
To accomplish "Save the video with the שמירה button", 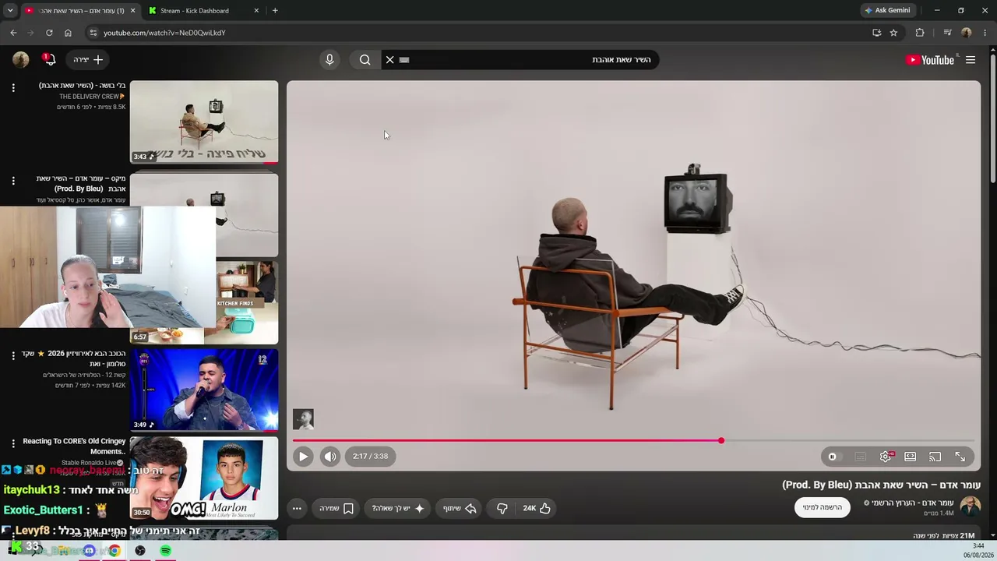I will point(336,508).
